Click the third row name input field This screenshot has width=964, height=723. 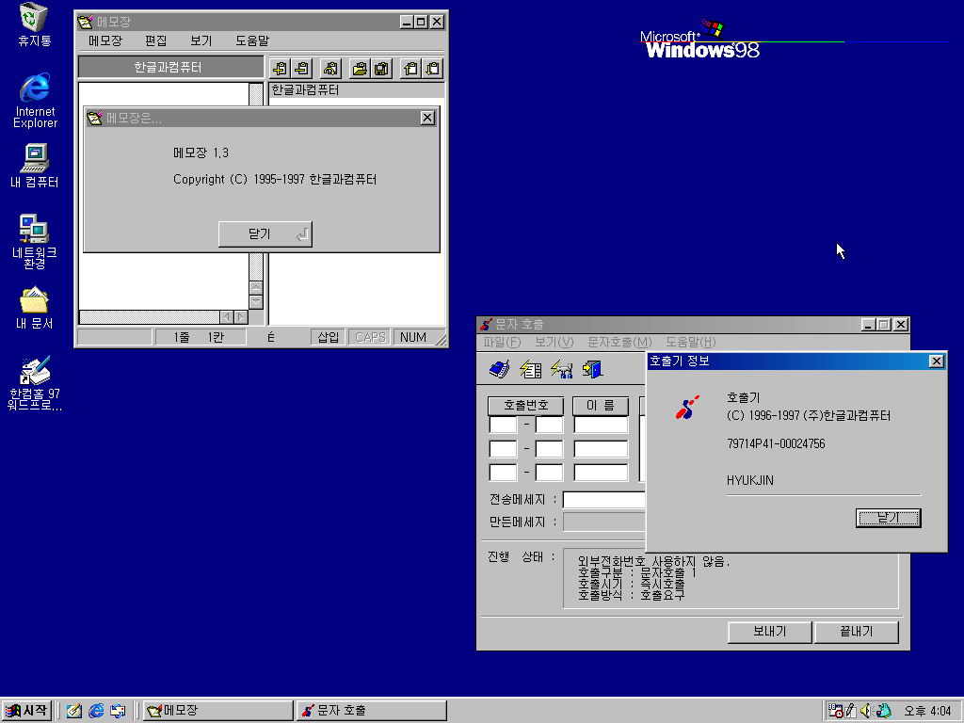tap(601, 473)
